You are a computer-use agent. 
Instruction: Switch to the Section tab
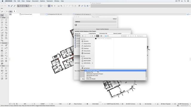point(82,14)
